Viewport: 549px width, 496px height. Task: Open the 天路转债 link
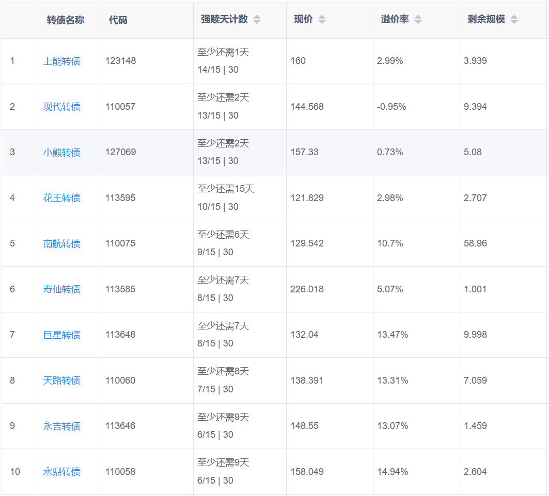coord(62,381)
